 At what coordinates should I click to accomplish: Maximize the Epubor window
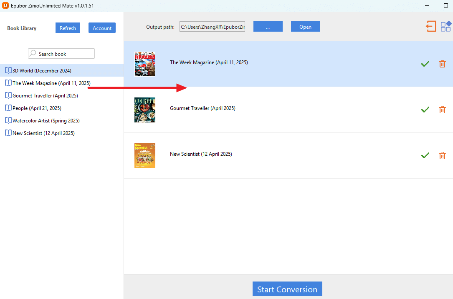point(446,5)
